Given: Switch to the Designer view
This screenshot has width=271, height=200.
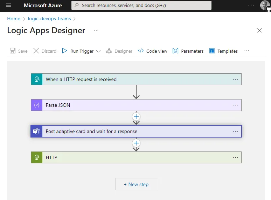Looking at the screenshot, I should pos(119,51).
